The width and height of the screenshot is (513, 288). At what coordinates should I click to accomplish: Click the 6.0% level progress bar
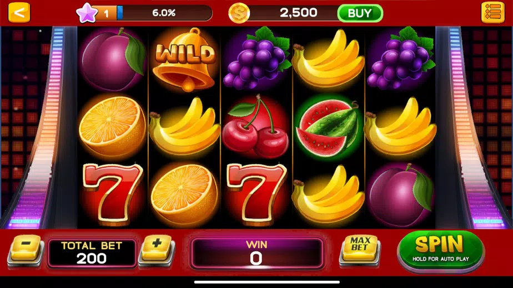[x=164, y=13]
